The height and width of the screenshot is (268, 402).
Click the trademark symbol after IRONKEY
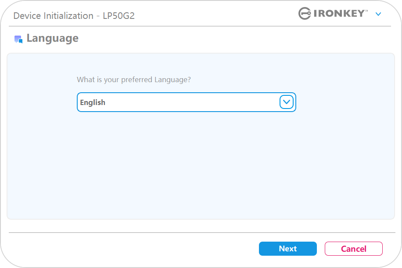pyautogui.click(x=366, y=11)
